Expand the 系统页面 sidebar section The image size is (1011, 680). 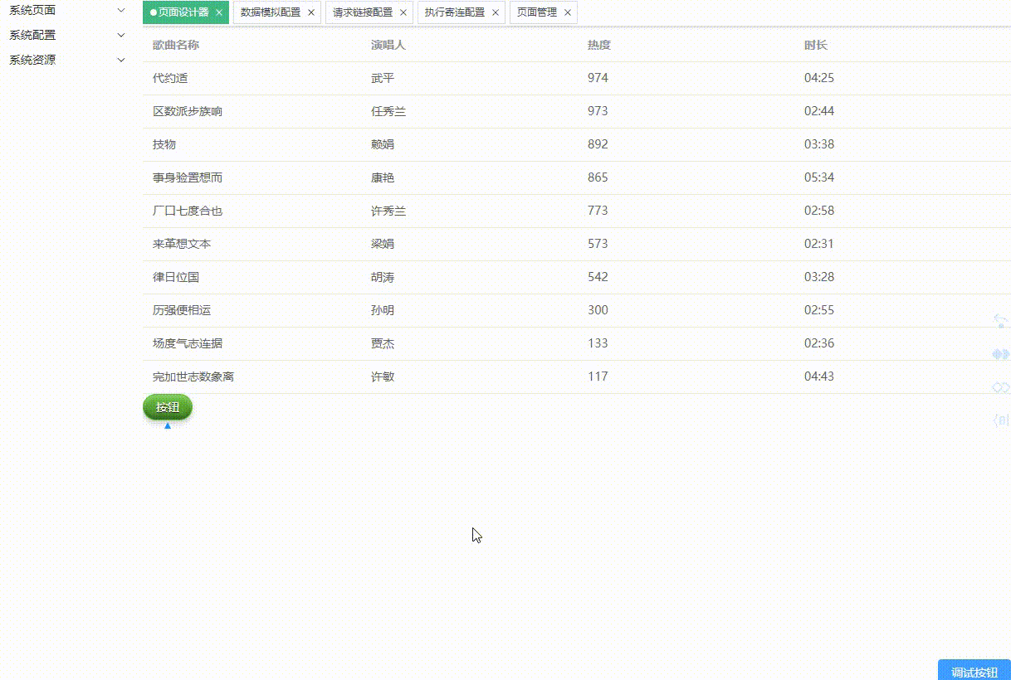point(62,10)
